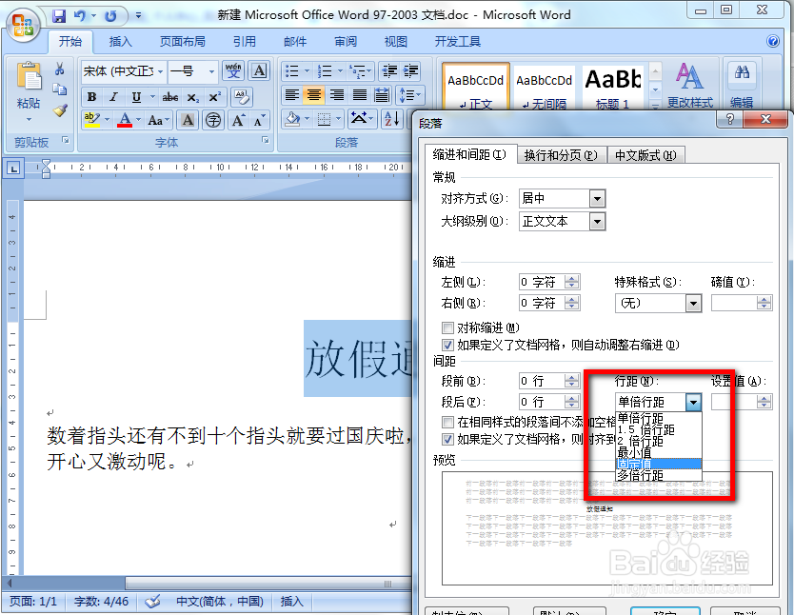Open the font name dropdown 宋体
Screen dimensions: 794x615
pyautogui.click(x=161, y=71)
